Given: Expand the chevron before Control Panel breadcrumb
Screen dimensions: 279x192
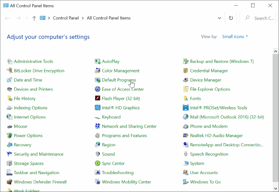Looking at the screenshot, I should pyautogui.click(x=49, y=18).
